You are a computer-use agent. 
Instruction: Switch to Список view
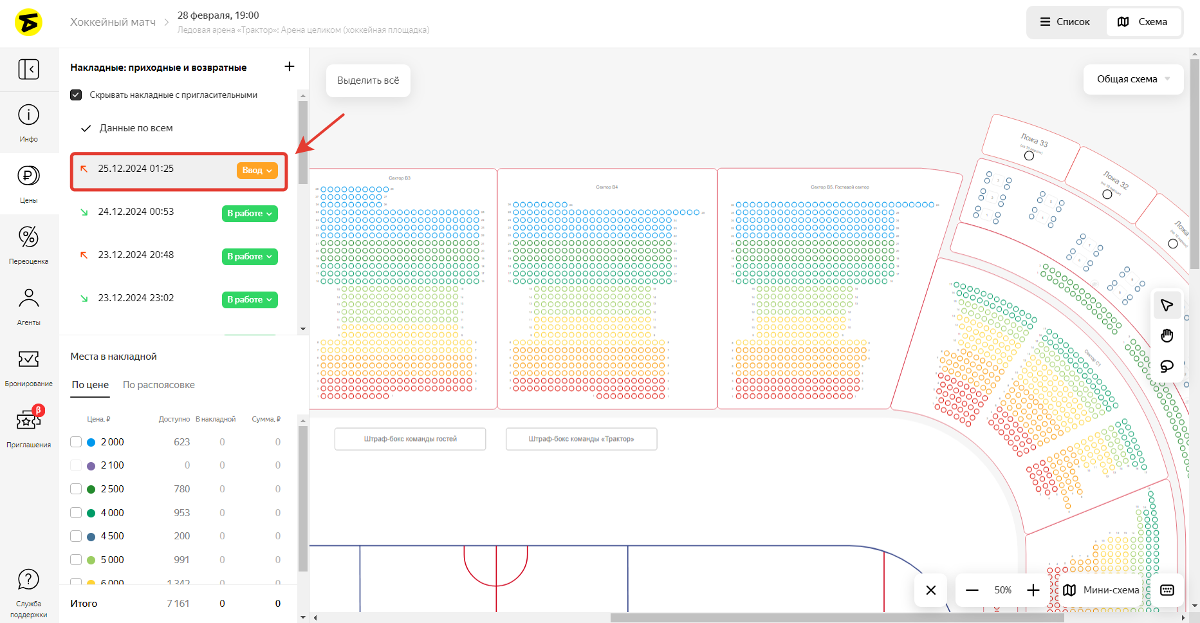click(1066, 22)
